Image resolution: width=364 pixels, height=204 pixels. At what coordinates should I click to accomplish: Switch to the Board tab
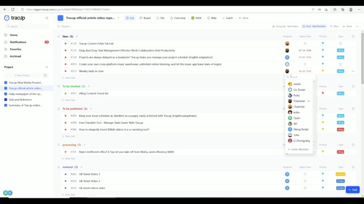point(145,18)
